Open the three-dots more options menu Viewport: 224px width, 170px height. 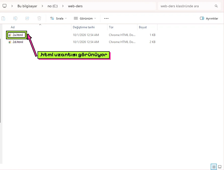click(106, 18)
